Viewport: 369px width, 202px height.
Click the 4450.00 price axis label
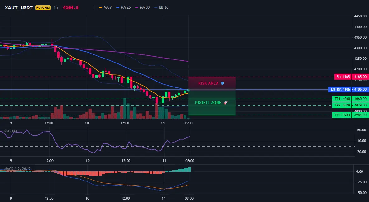pos(360,16)
